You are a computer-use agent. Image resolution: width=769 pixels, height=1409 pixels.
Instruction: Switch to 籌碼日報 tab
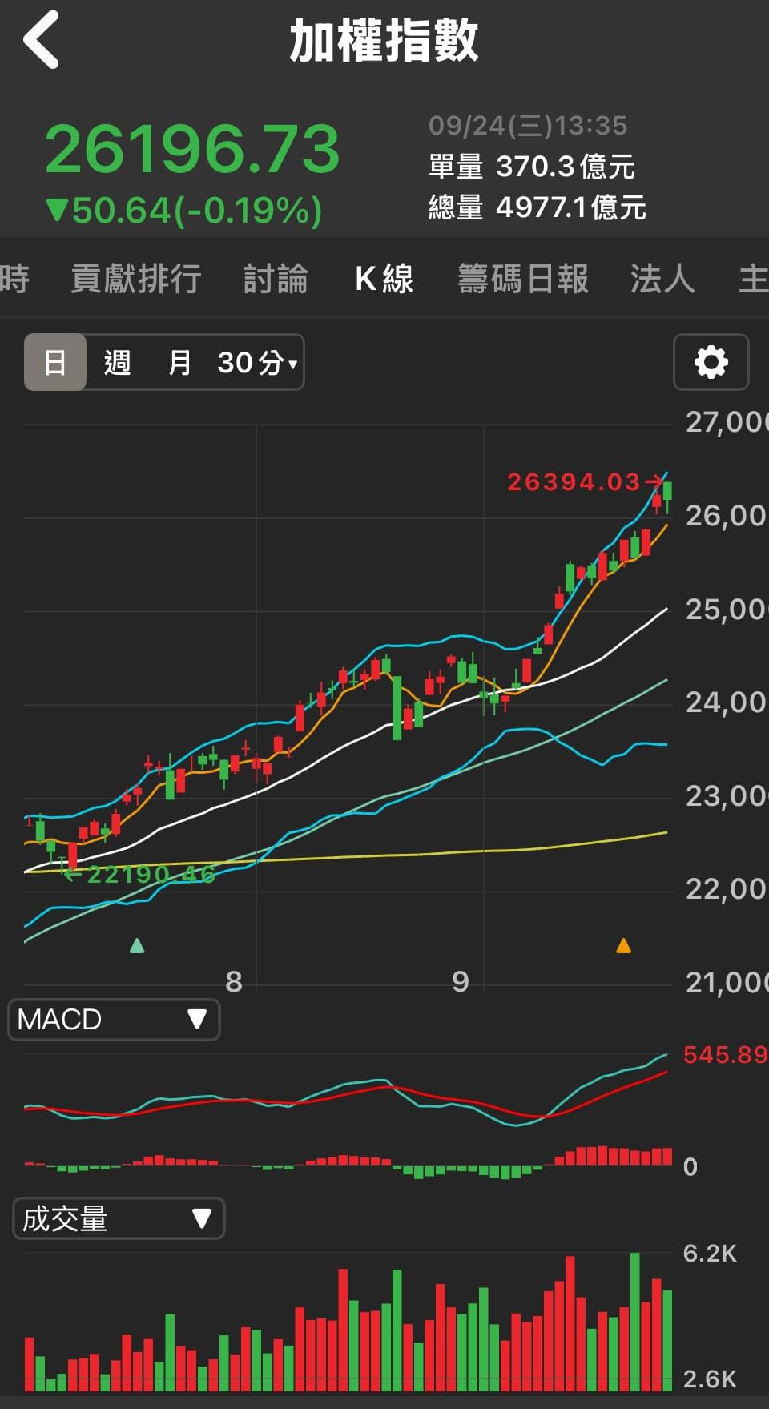coord(523,279)
